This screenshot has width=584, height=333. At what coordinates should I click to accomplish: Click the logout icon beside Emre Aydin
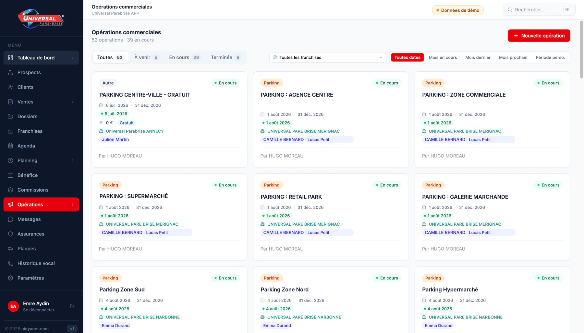tap(72, 306)
